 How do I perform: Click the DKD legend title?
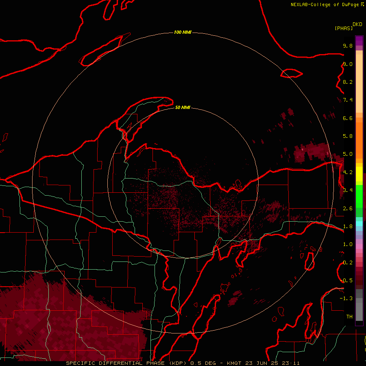(x=357, y=24)
